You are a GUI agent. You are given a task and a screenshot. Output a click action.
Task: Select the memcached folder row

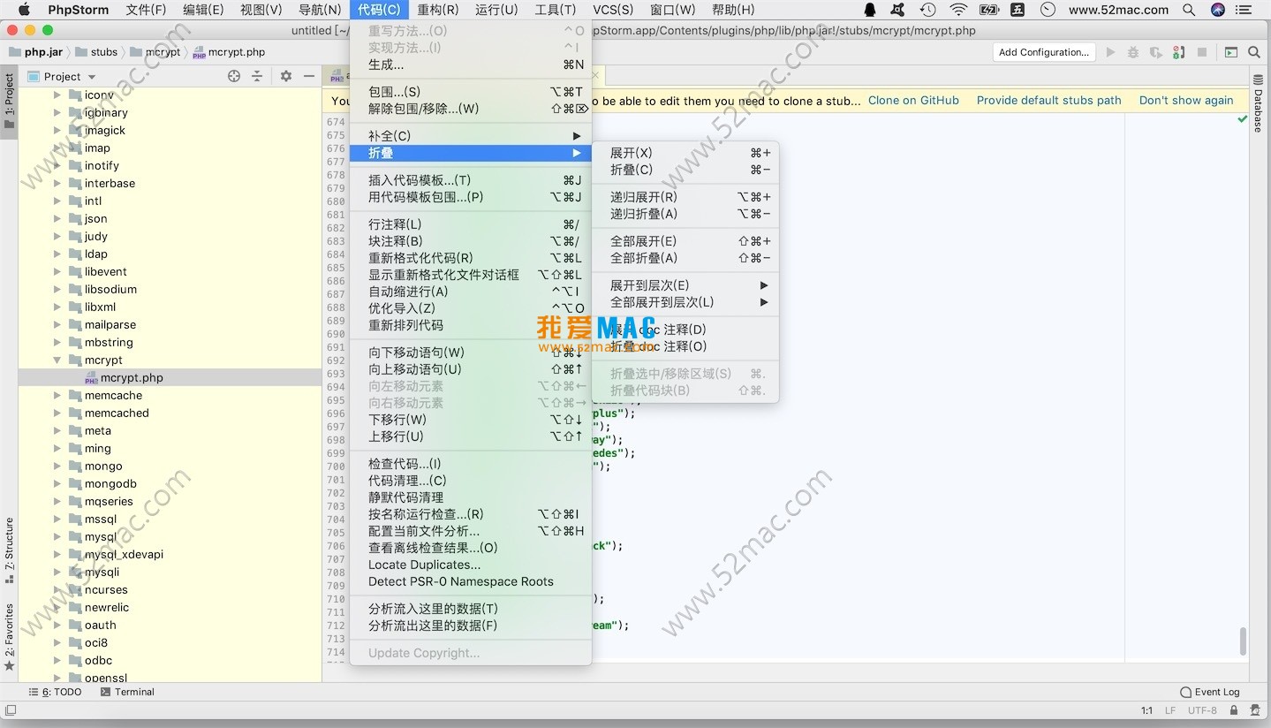(170, 413)
